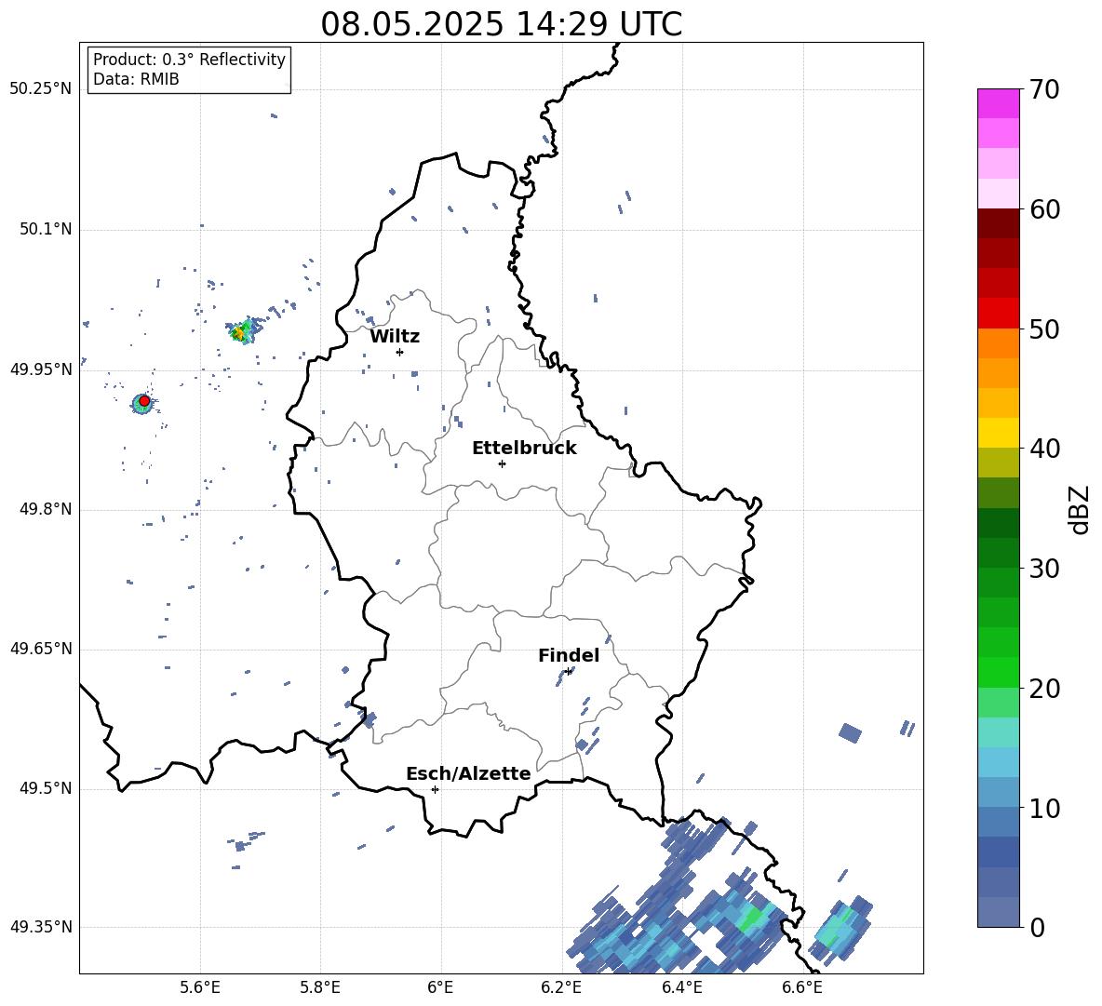Click 'Product: 0.3° Reflectivity' text

tap(189, 60)
